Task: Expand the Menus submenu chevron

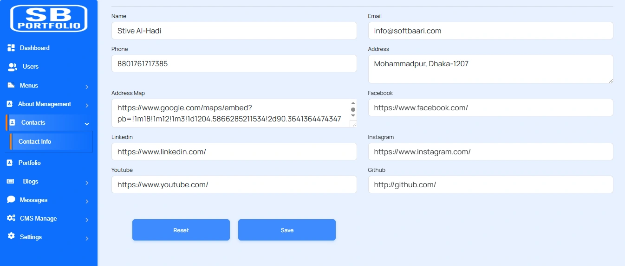Action: [x=87, y=87]
